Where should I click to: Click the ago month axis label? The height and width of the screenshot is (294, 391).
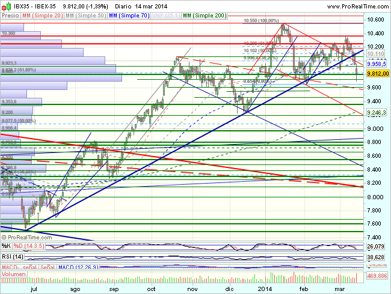75,289
